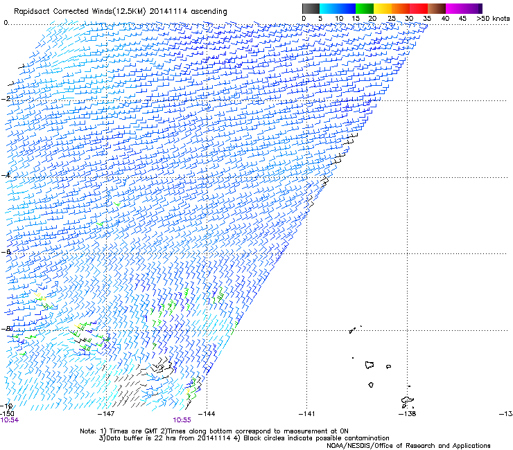The image size is (513, 450).
Task: Select the green 15-20 knots legend color
Action: [365, 8]
